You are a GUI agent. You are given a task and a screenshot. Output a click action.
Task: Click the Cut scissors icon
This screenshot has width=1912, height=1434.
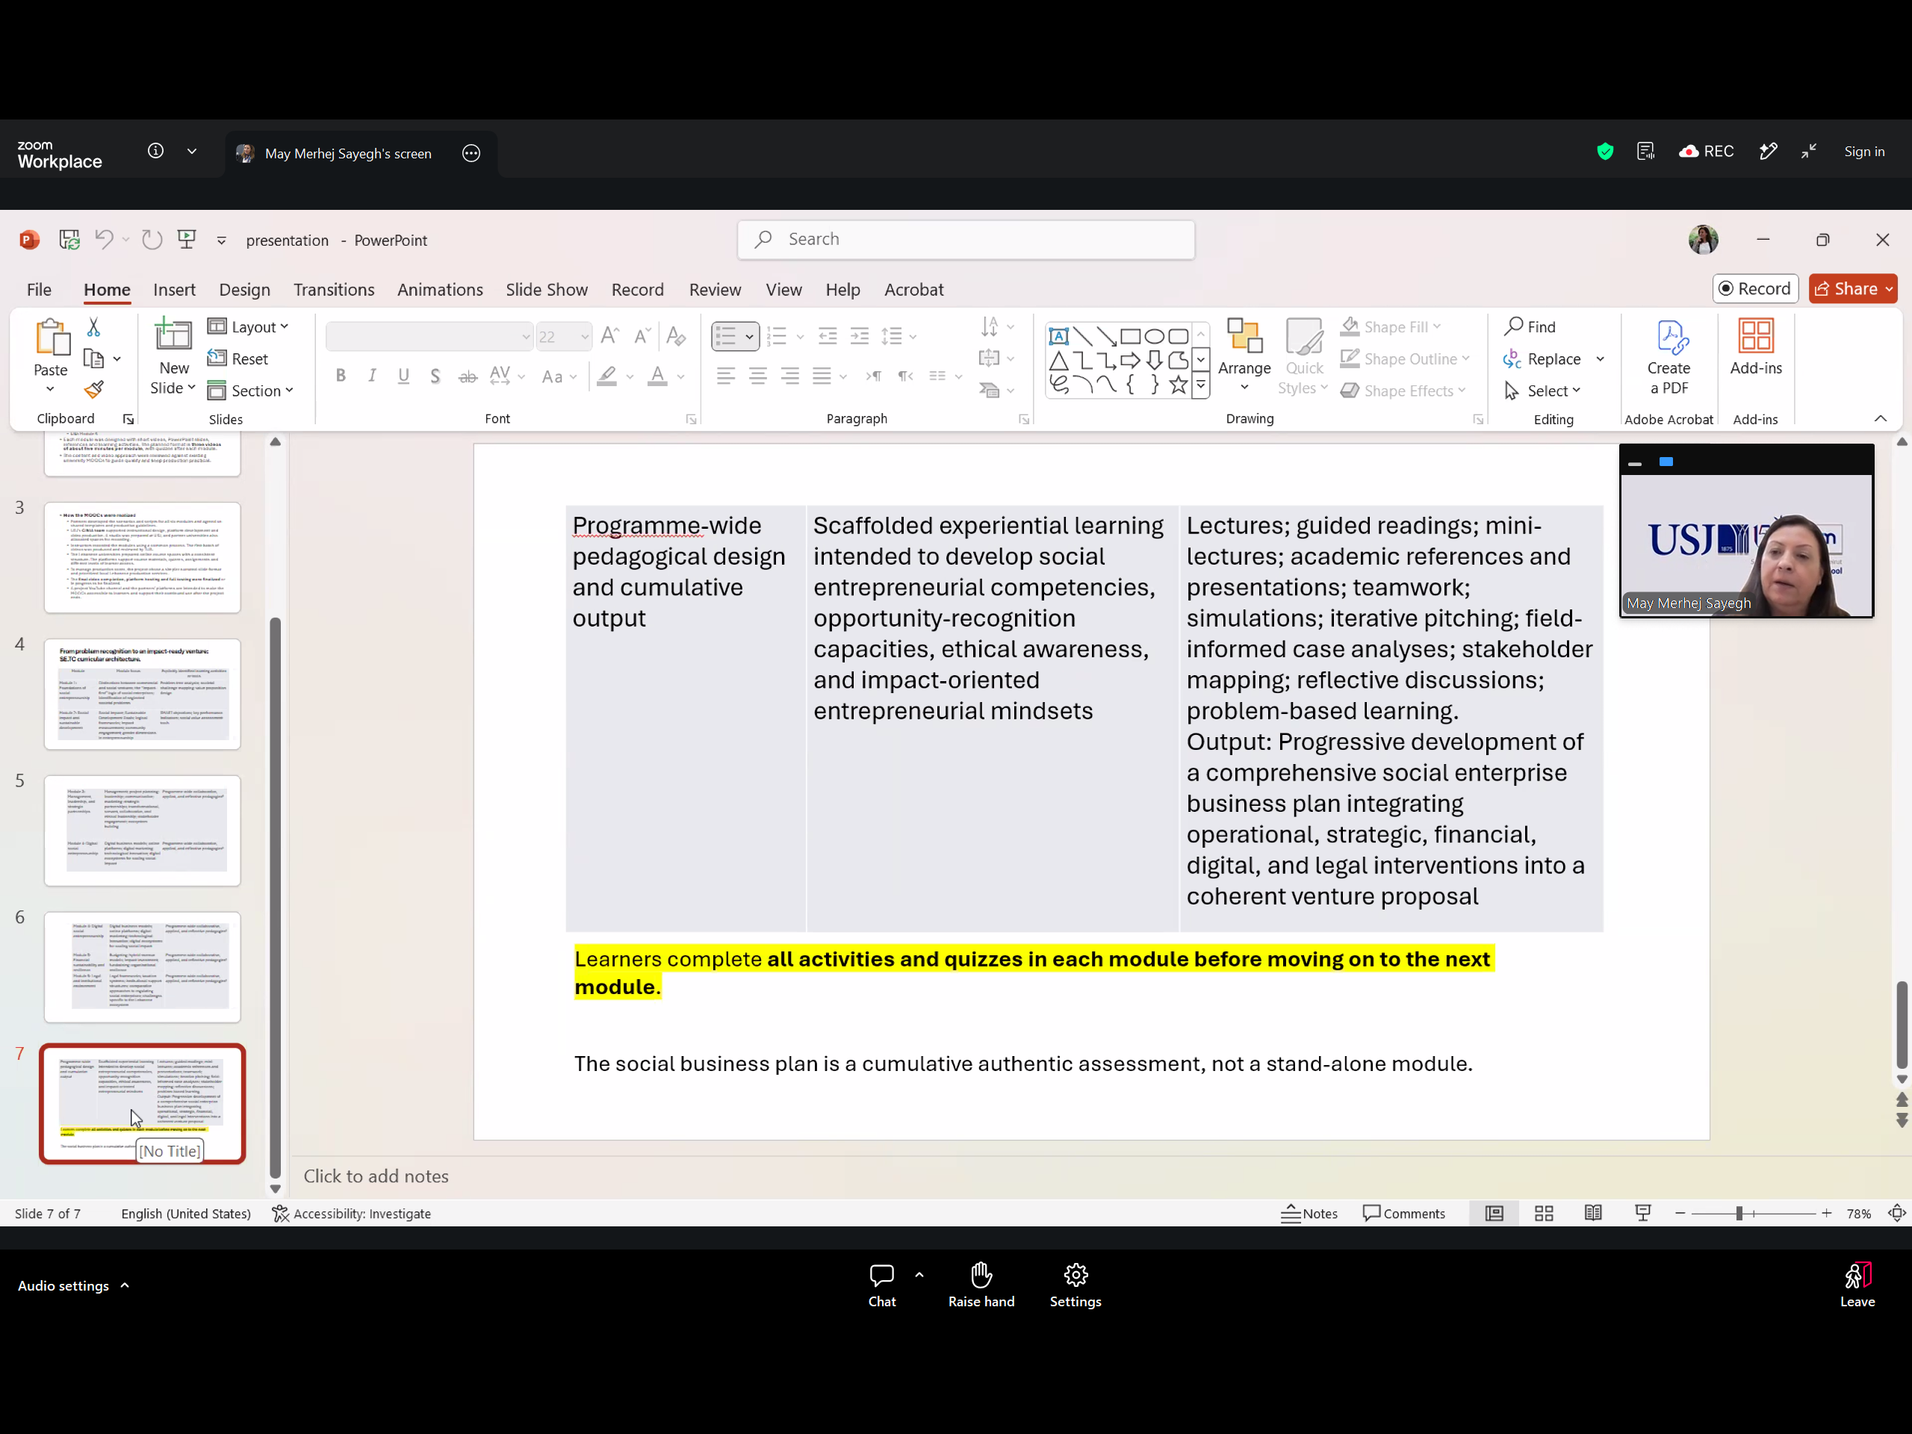click(x=93, y=326)
